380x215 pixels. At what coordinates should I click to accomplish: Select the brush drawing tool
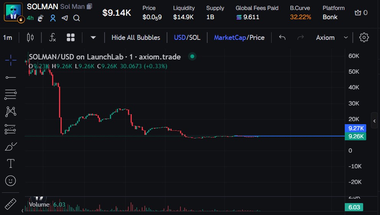coord(11,147)
